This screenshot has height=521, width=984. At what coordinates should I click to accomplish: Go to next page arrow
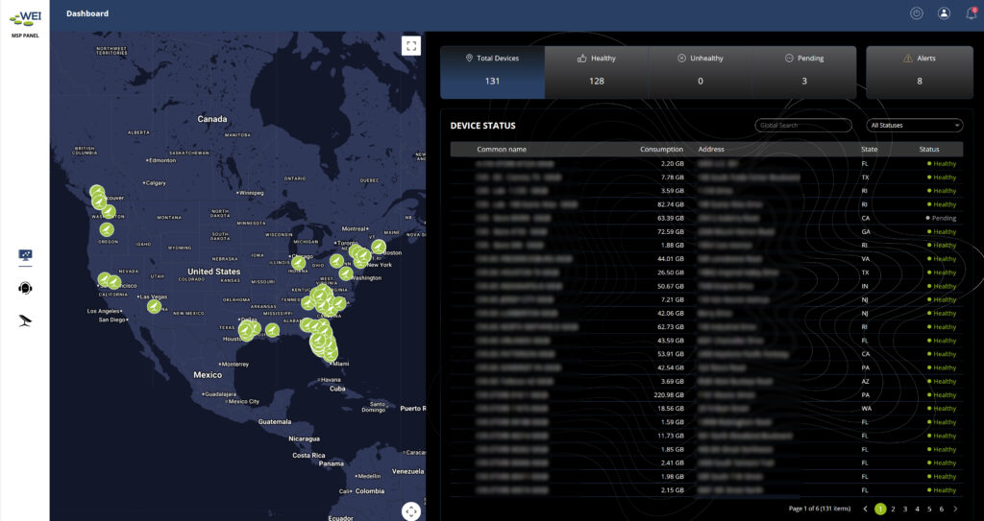point(956,509)
